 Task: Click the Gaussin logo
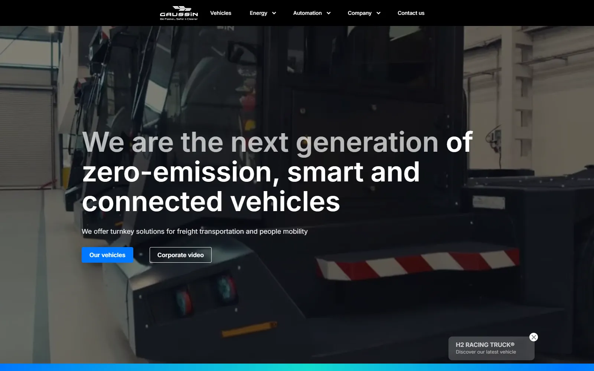[179, 12]
